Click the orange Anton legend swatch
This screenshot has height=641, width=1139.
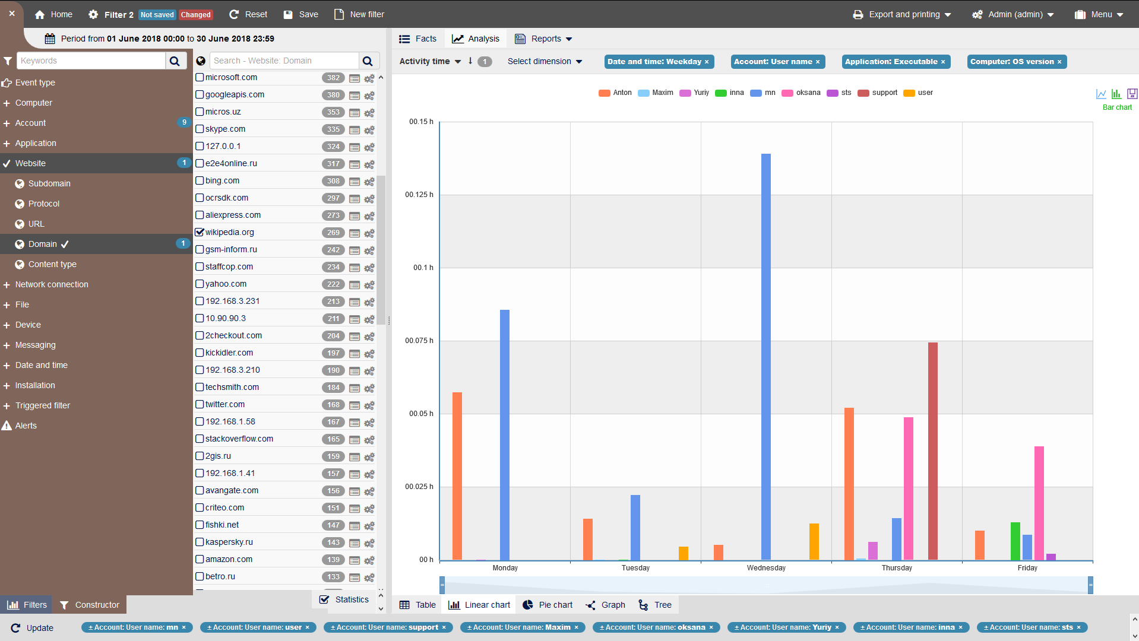coord(604,93)
